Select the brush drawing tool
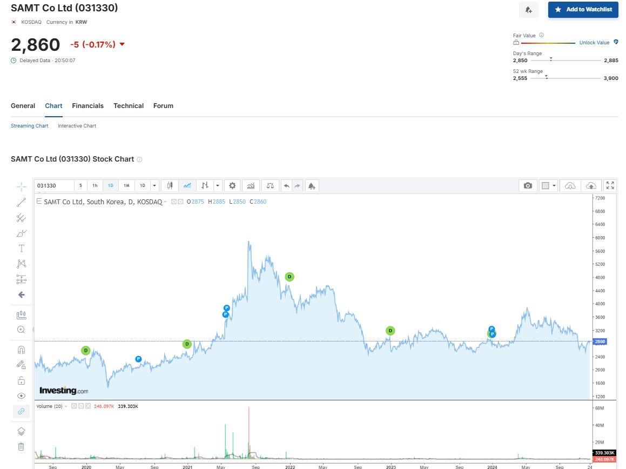 [21, 233]
